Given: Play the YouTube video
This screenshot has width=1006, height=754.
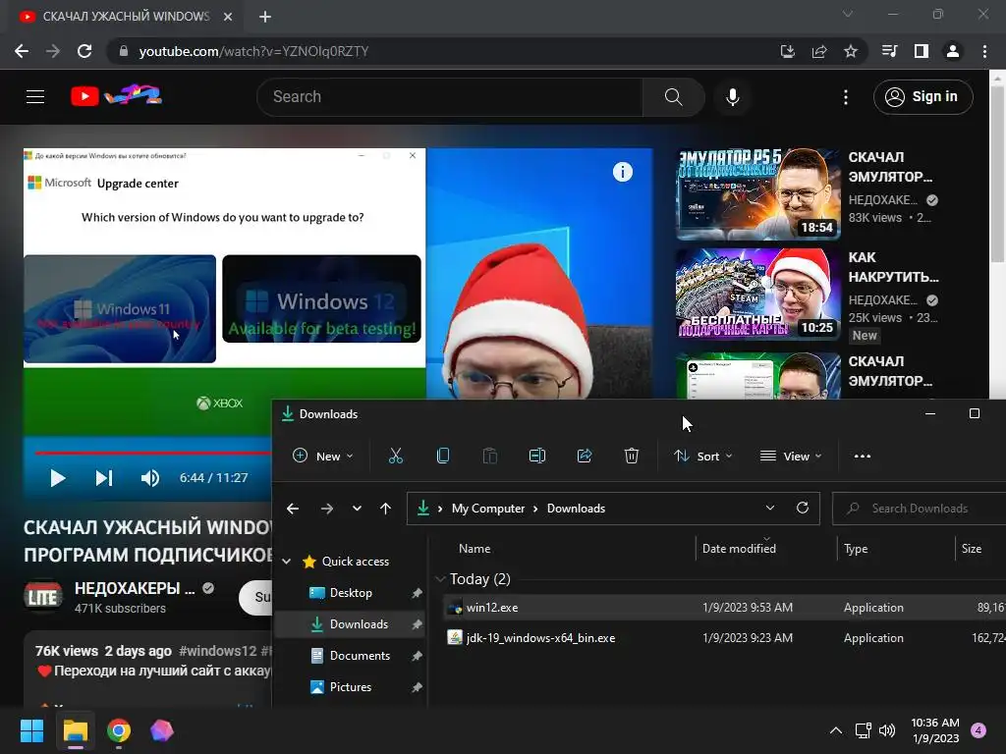Looking at the screenshot, I should coord(57,478).
